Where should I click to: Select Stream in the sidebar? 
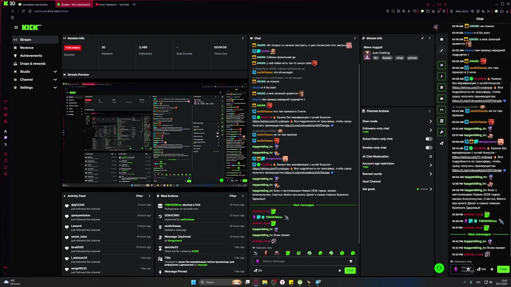tap(35, 39)
